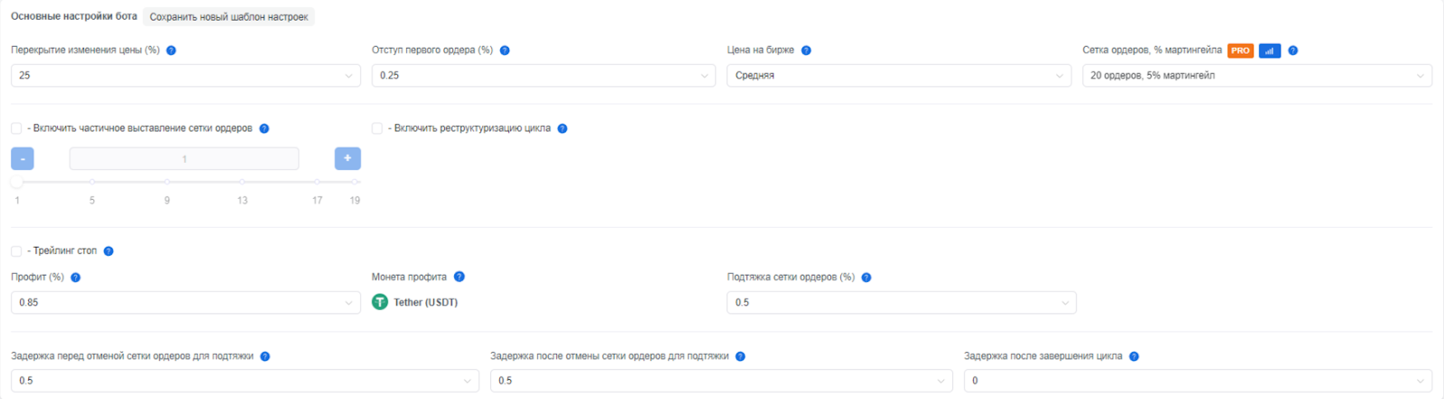Click help icon beside Отступ первого ордера
The width and height of the screenshot is (1444, 399).
point(504,50)
